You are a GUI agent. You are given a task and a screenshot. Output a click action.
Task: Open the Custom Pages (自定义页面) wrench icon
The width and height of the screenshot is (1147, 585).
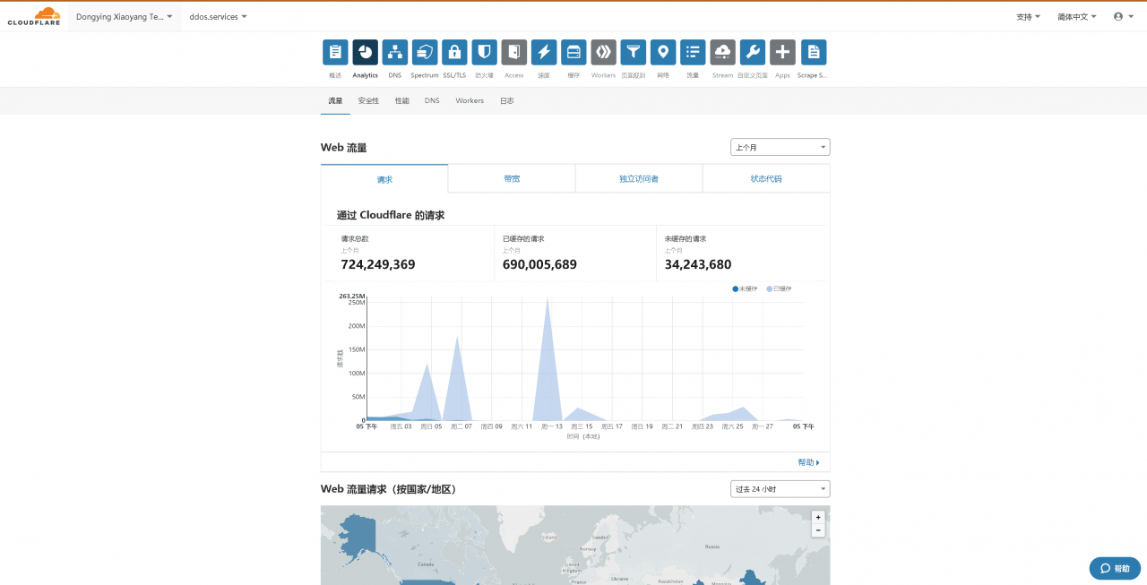click(753, 52)
